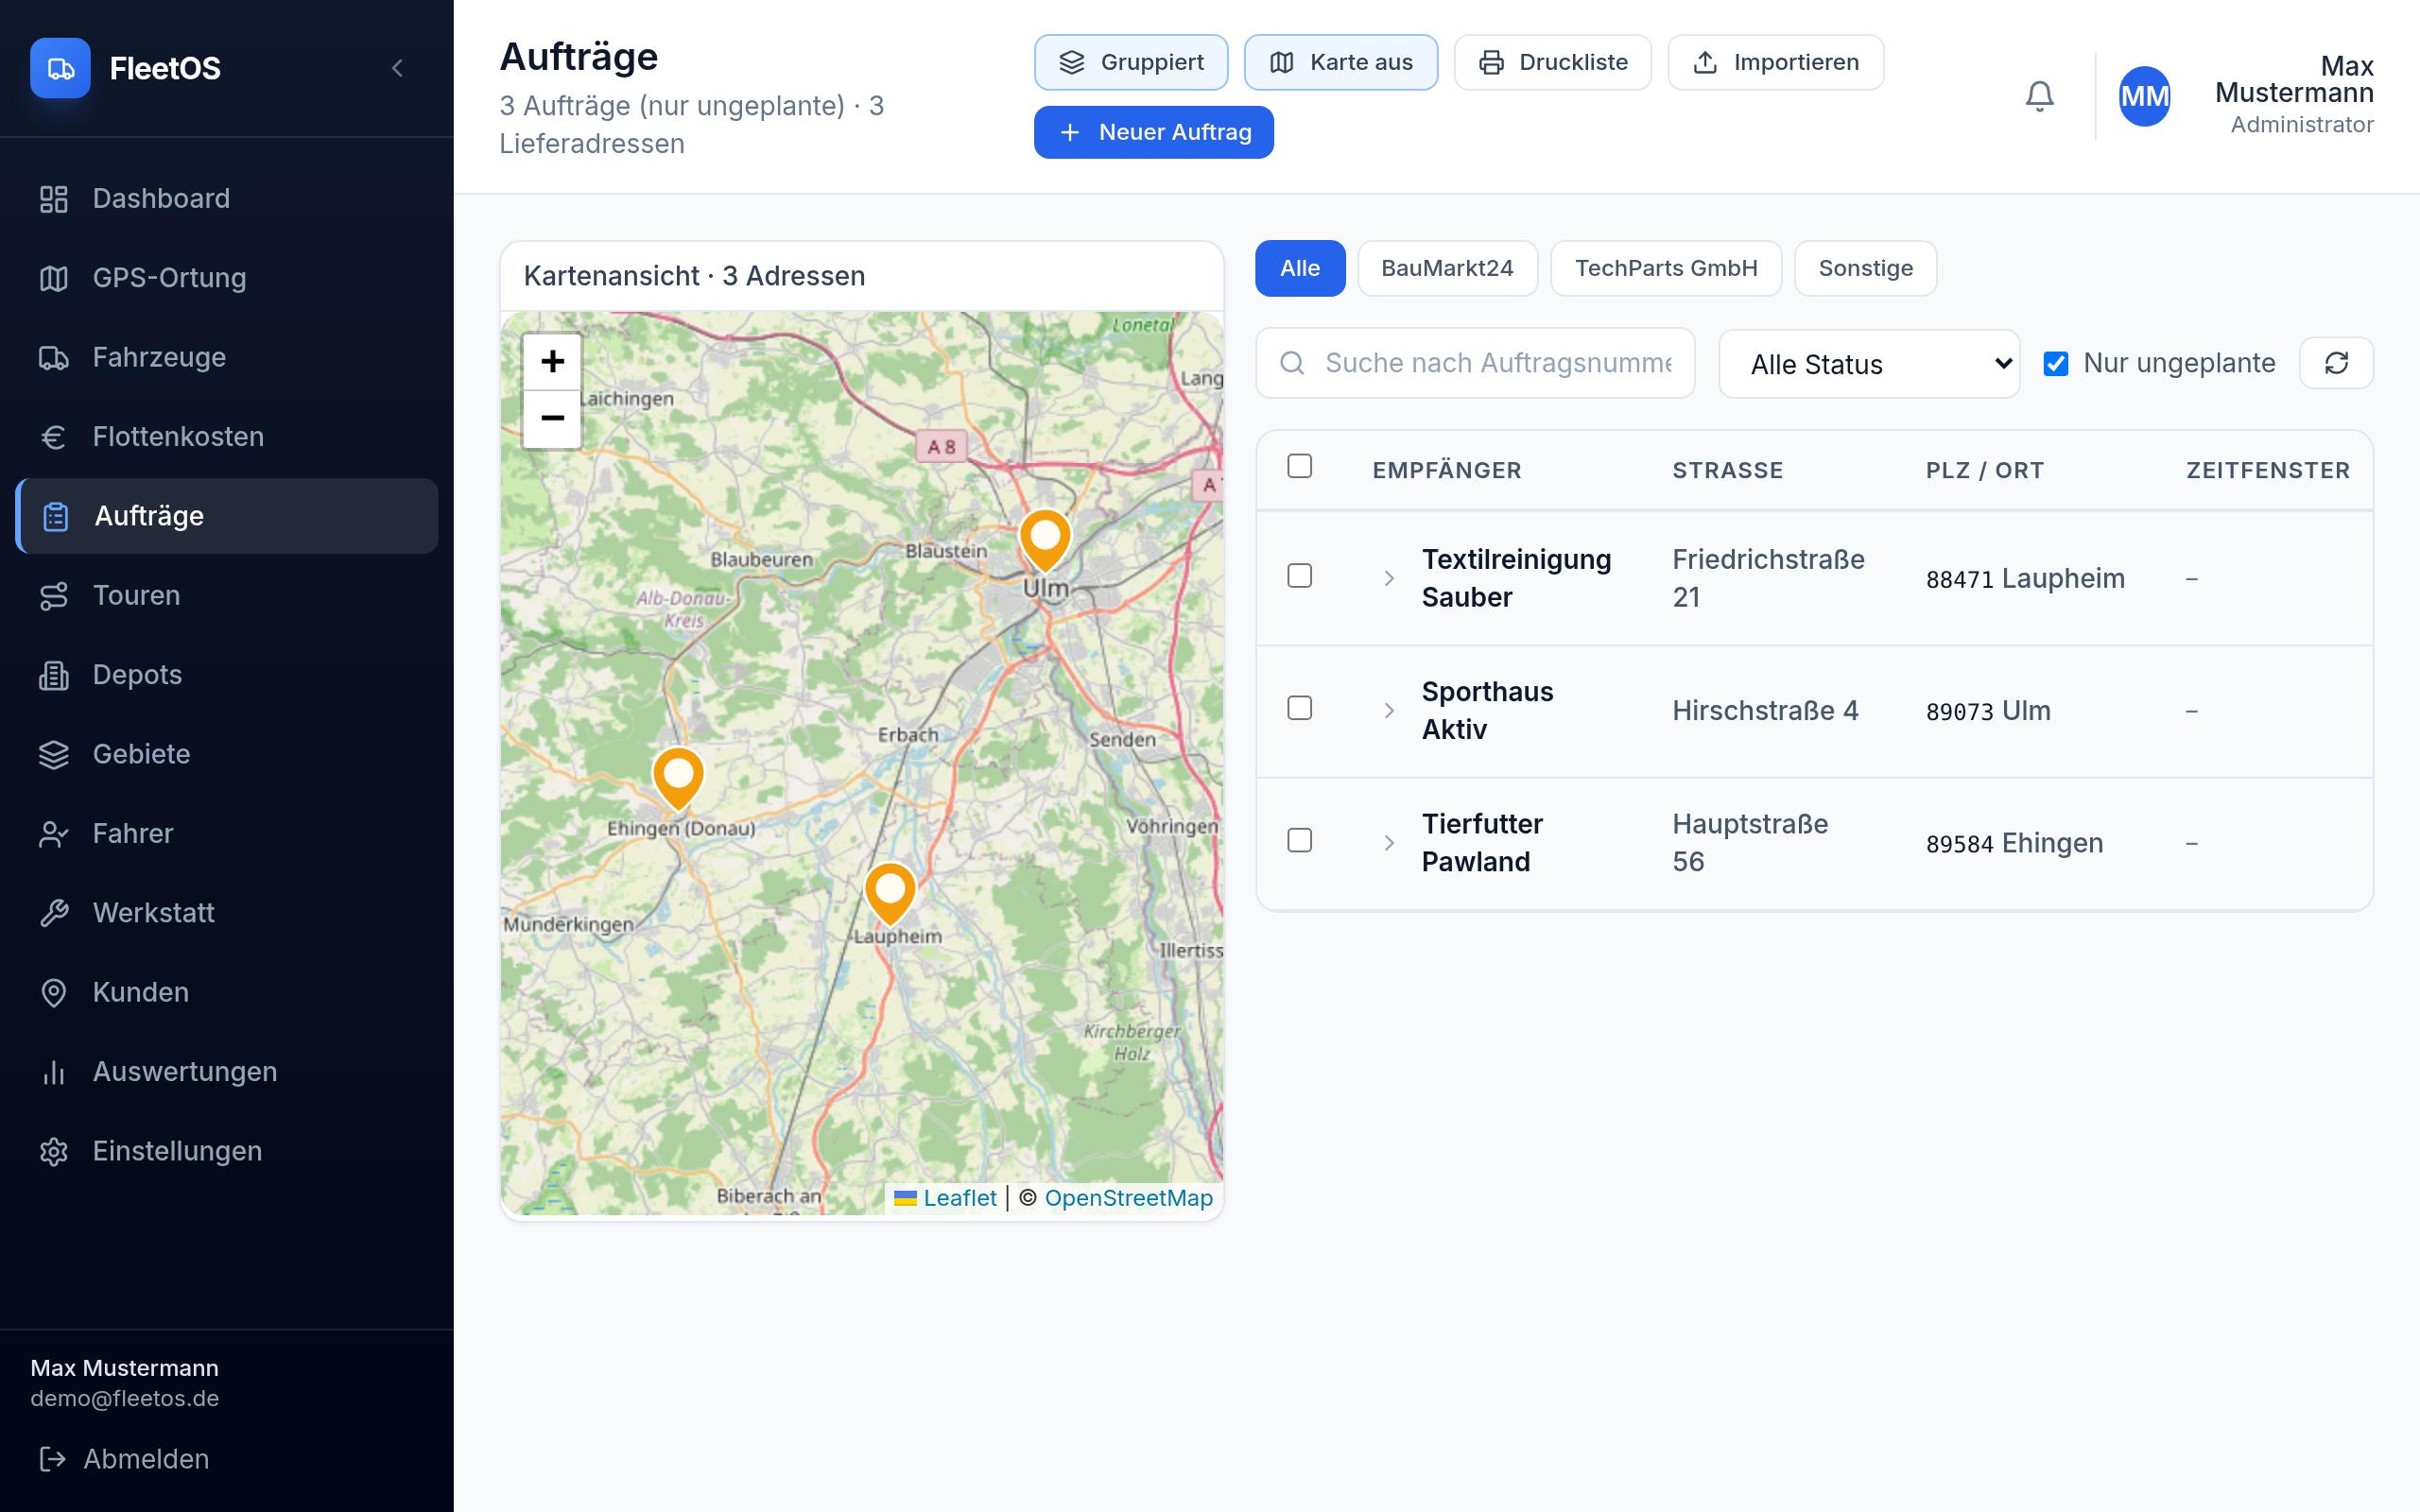Zoom in on the map
The height and width of the screenshot is (1512, 2420).
click(552, 361)
